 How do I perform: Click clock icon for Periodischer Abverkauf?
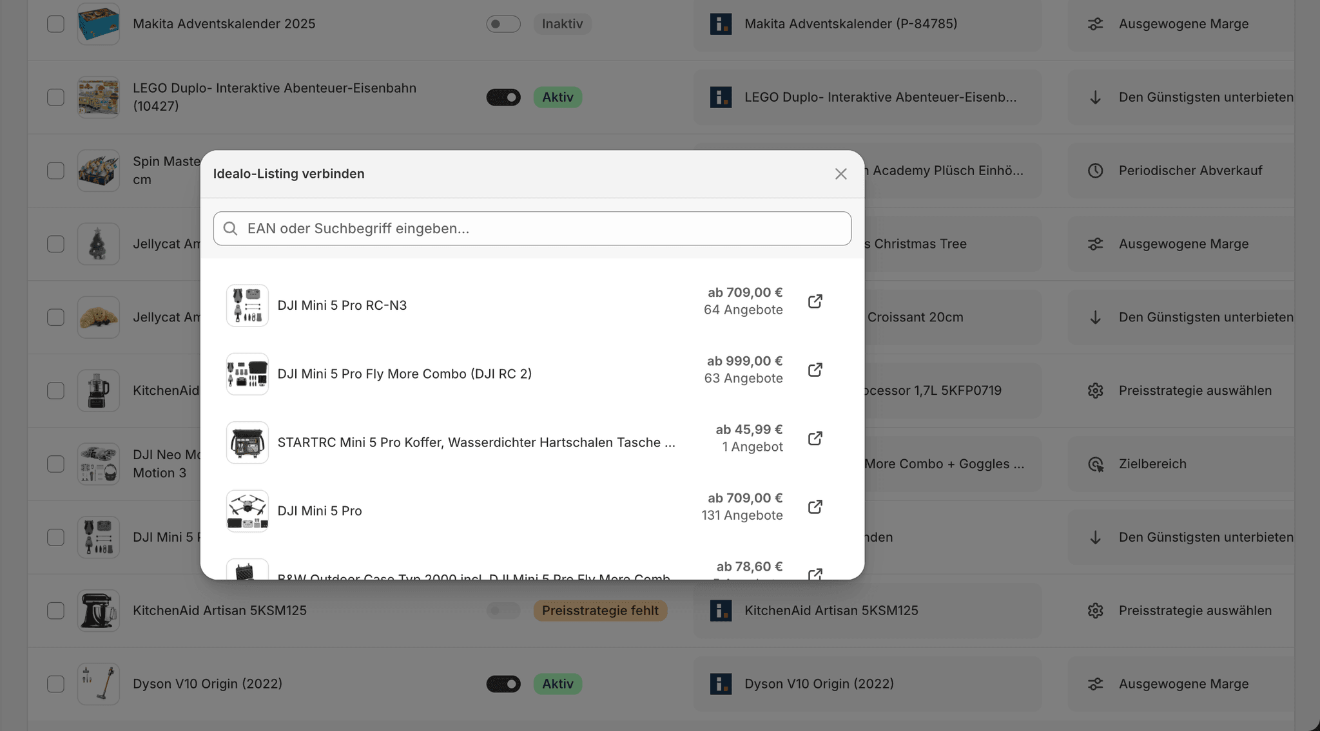[x=1095, y=171]
